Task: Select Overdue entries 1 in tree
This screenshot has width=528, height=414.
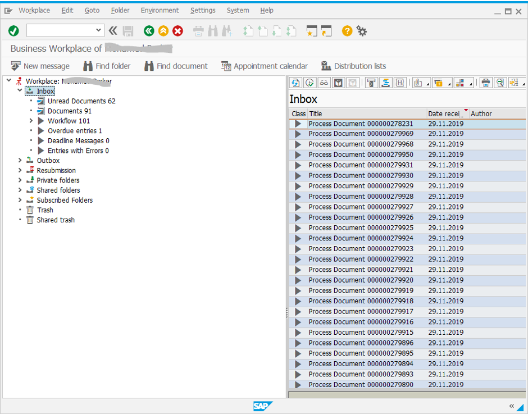Action: pyautogui.click(x=75, y=131)
